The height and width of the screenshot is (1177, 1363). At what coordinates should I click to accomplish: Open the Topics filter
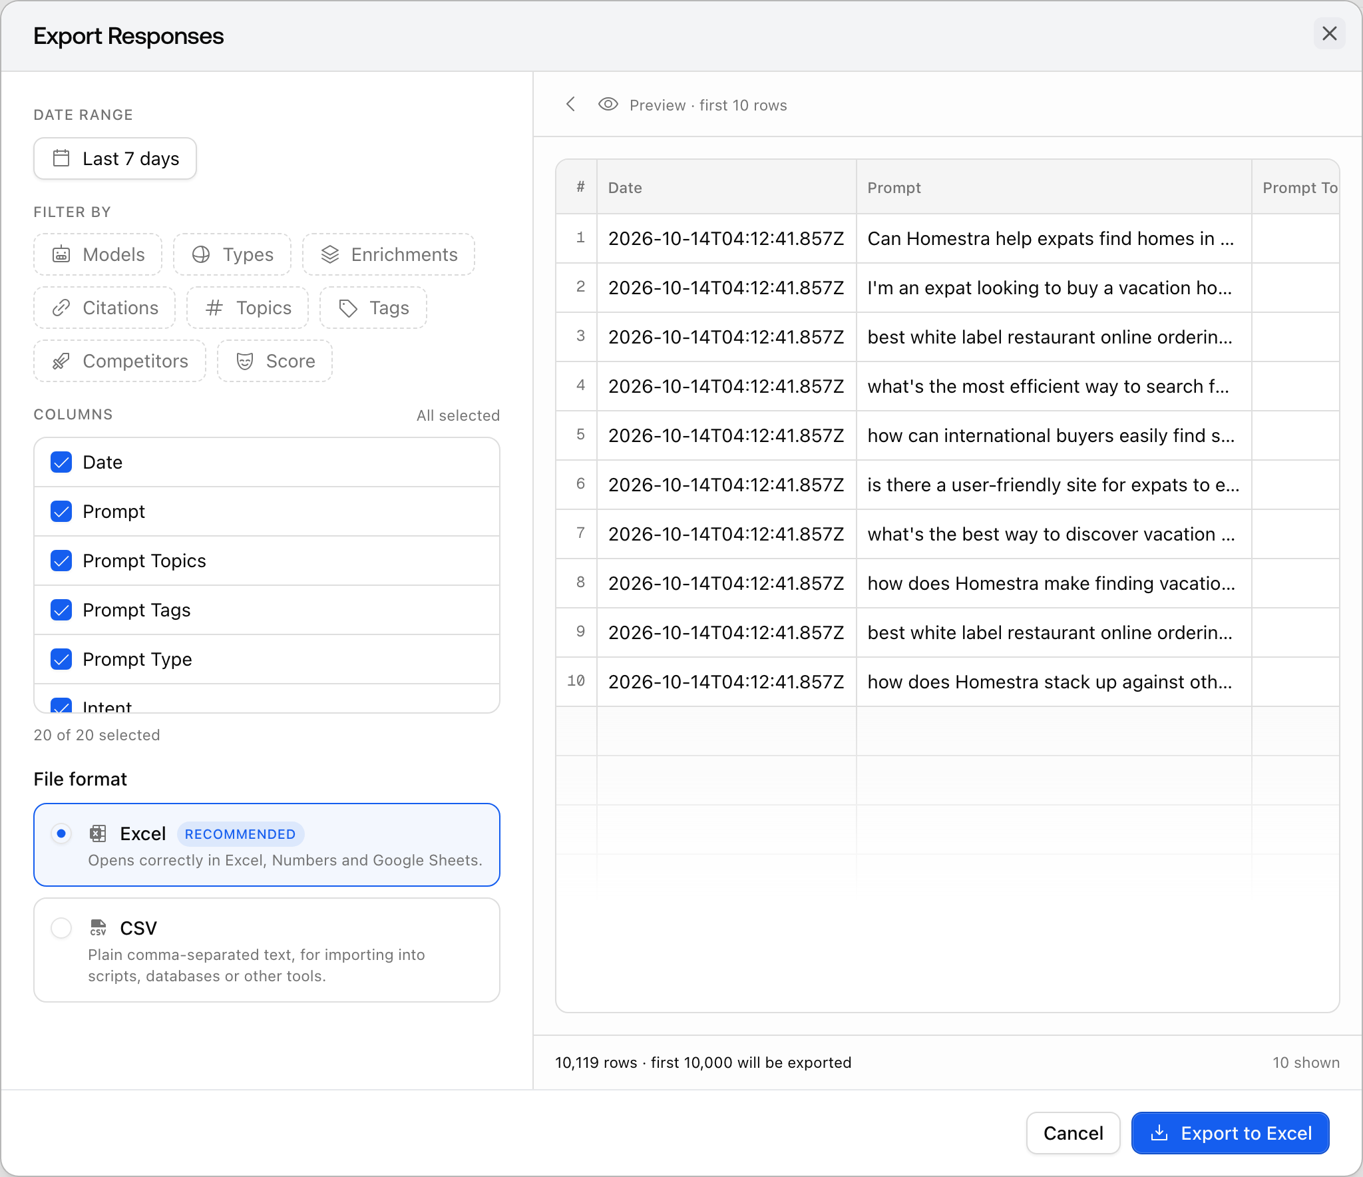pos(248,308)
